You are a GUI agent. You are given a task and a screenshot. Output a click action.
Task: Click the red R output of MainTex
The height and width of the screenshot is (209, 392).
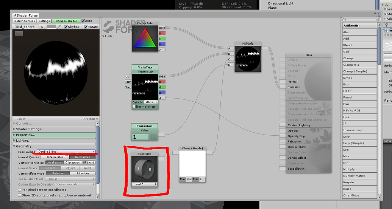(162, 82)
